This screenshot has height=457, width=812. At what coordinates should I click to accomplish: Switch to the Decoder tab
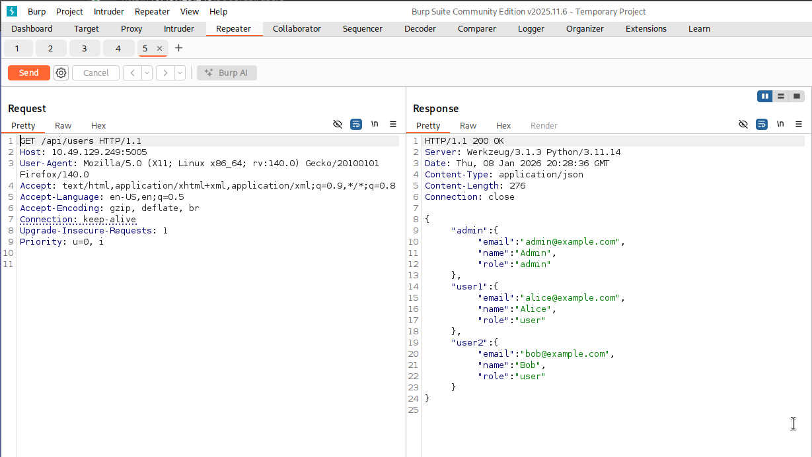[x=420, y=29]
